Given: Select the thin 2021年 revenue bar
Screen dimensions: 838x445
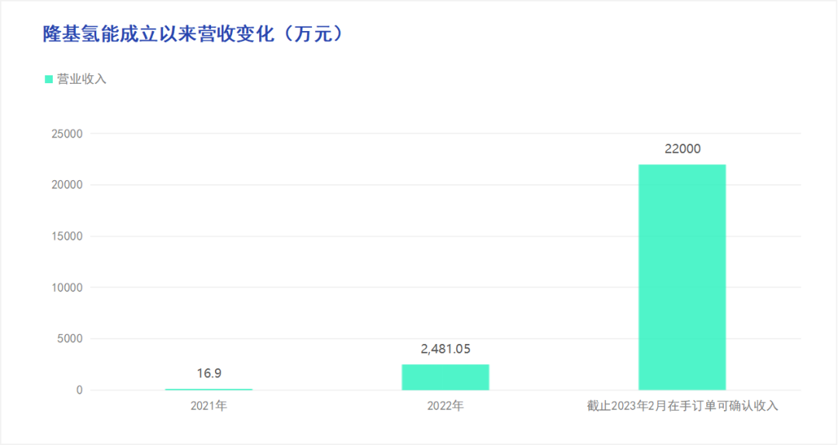Looking at the screenshot, I should pos(209,388).
